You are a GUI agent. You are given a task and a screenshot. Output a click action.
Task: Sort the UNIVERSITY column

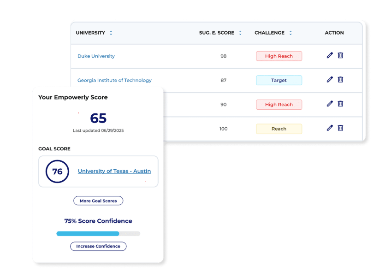[x=111, y=33]
